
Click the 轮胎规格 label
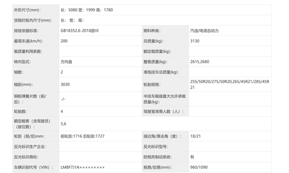point(152,84)
